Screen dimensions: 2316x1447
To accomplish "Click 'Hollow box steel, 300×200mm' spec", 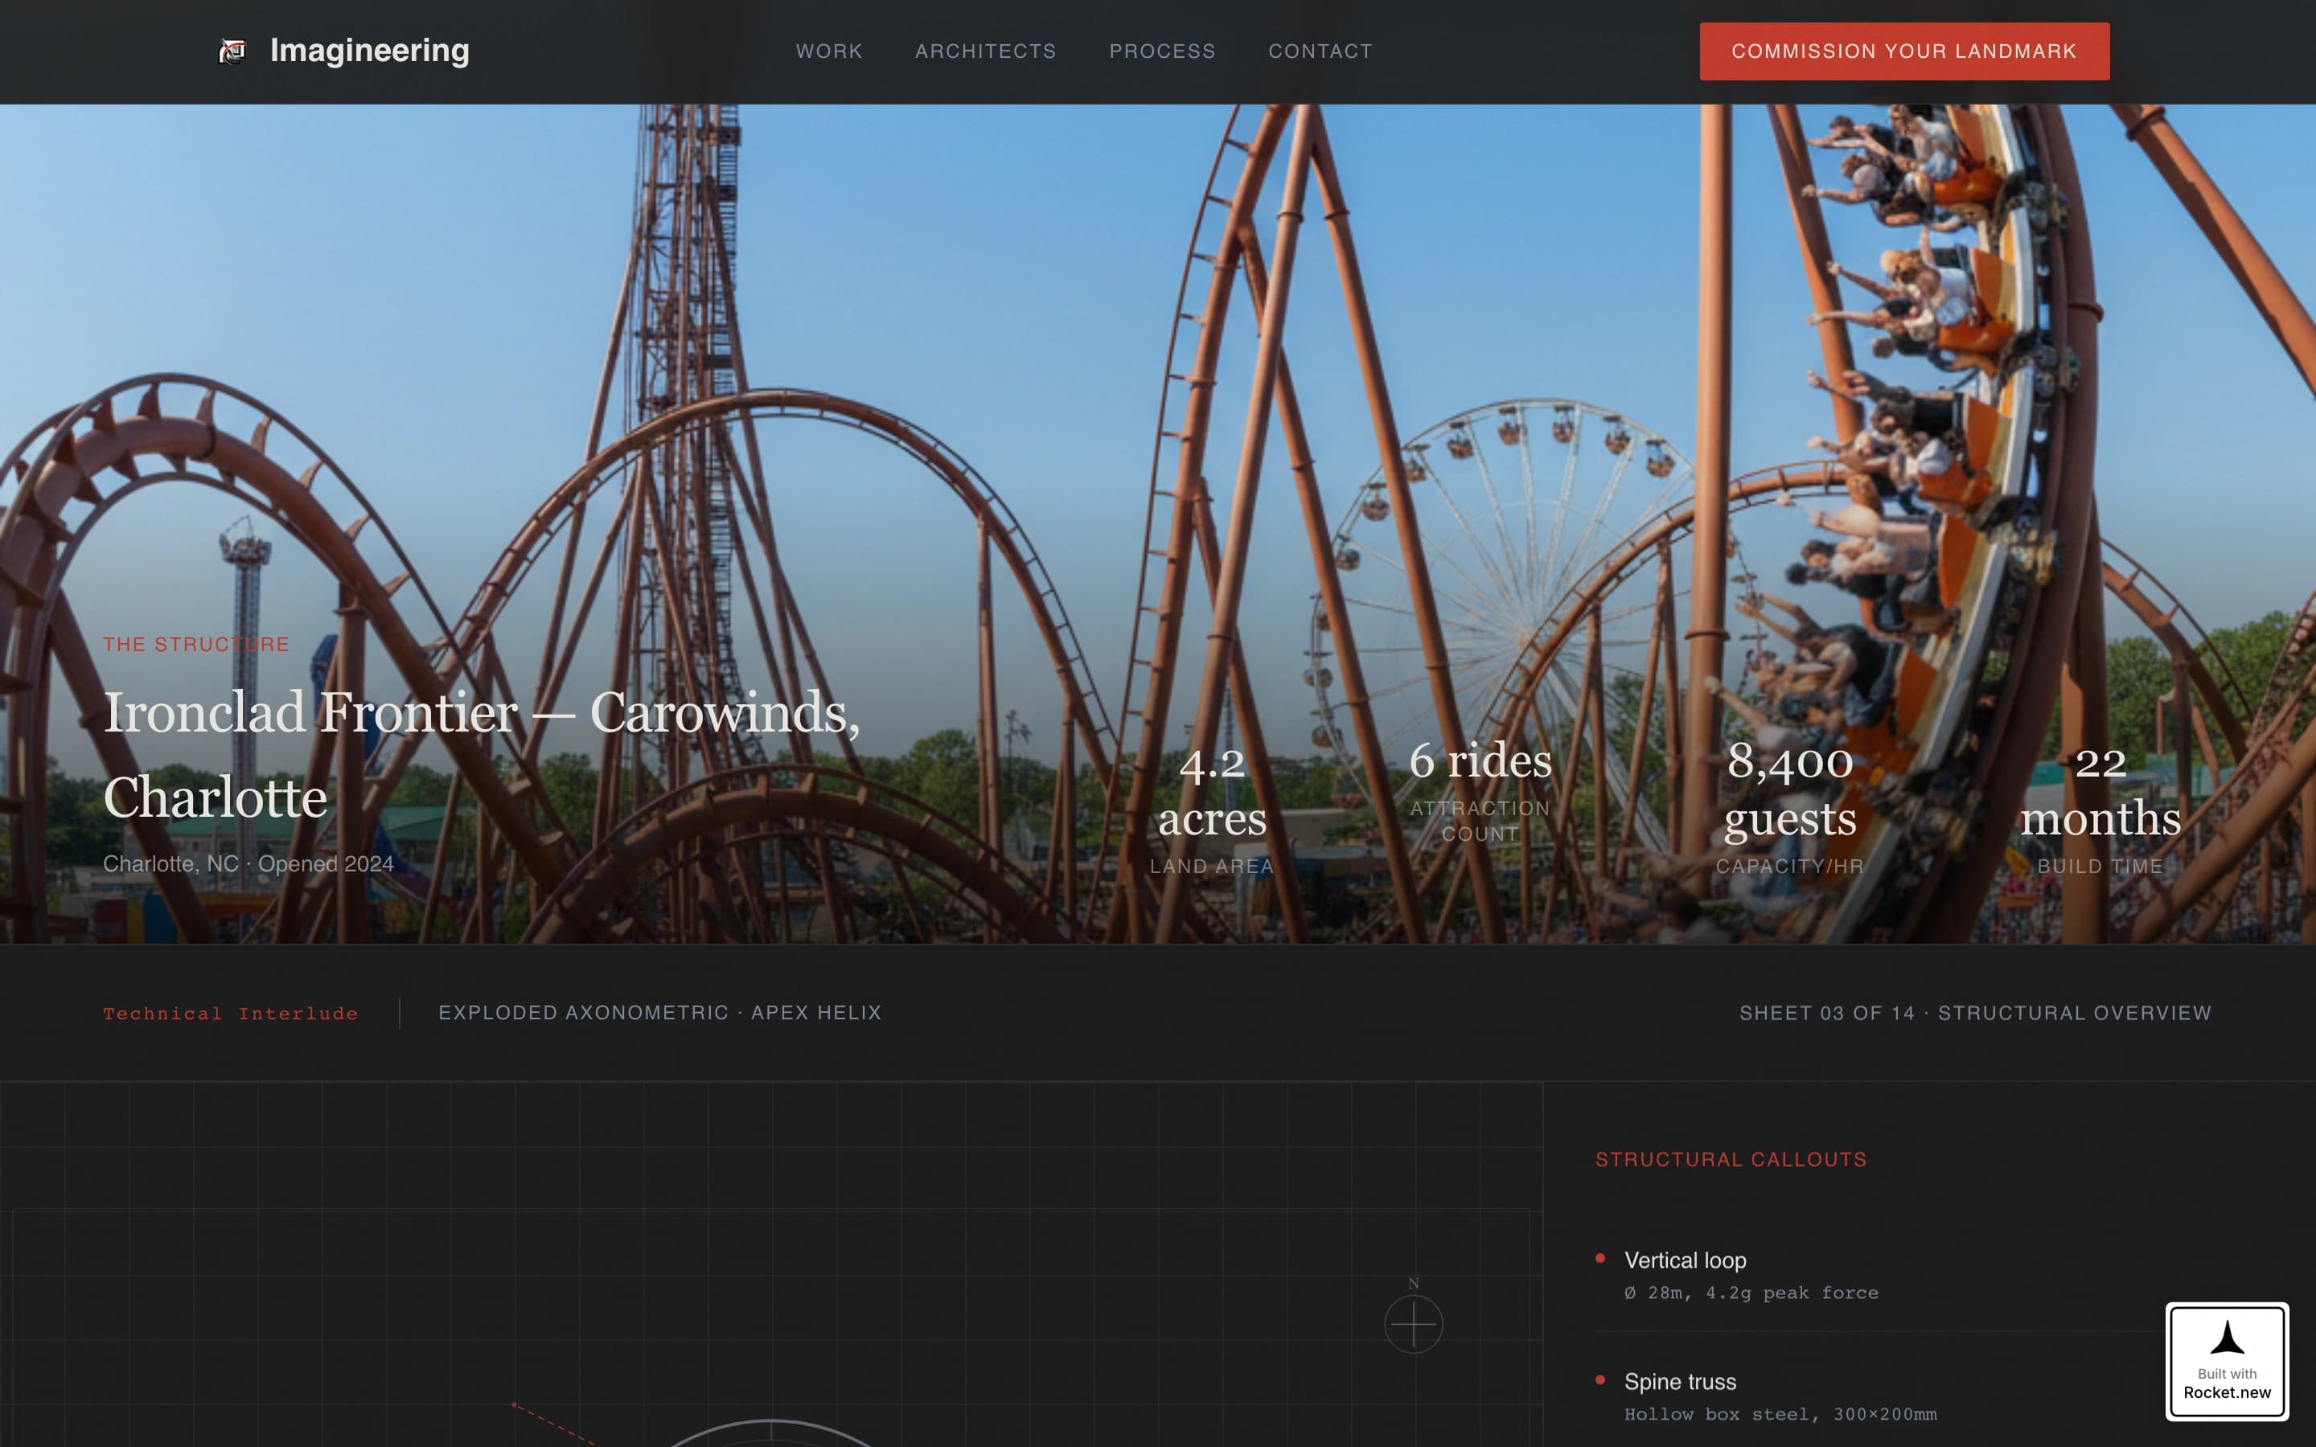I will [1780, 1413].
